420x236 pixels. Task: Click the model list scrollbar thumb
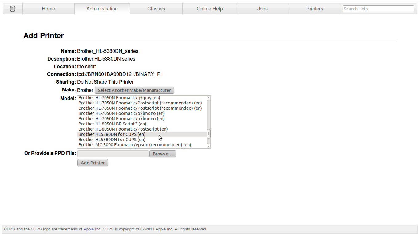point(209,134)
